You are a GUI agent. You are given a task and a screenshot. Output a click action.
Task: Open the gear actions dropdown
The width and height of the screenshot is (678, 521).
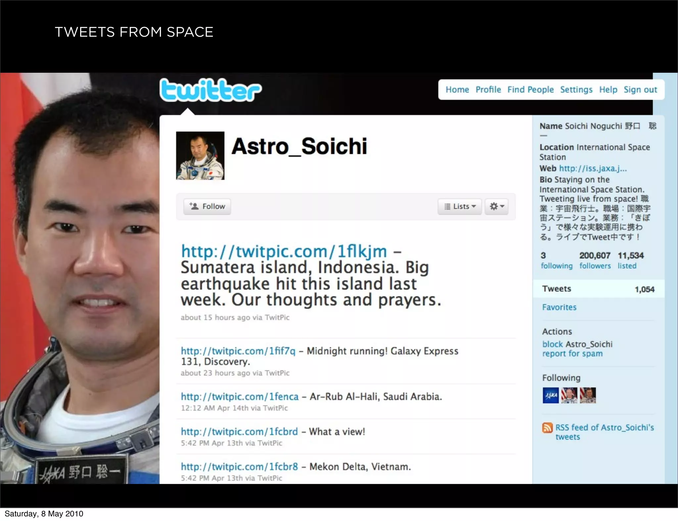click(x=497, y=207)
